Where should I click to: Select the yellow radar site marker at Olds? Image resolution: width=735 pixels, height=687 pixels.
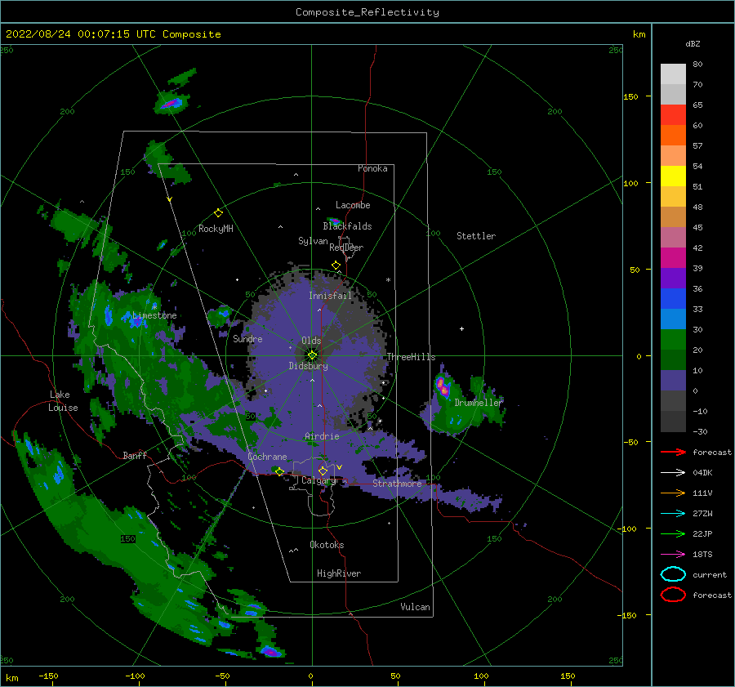pyautogui.click(x=312, y=355)
